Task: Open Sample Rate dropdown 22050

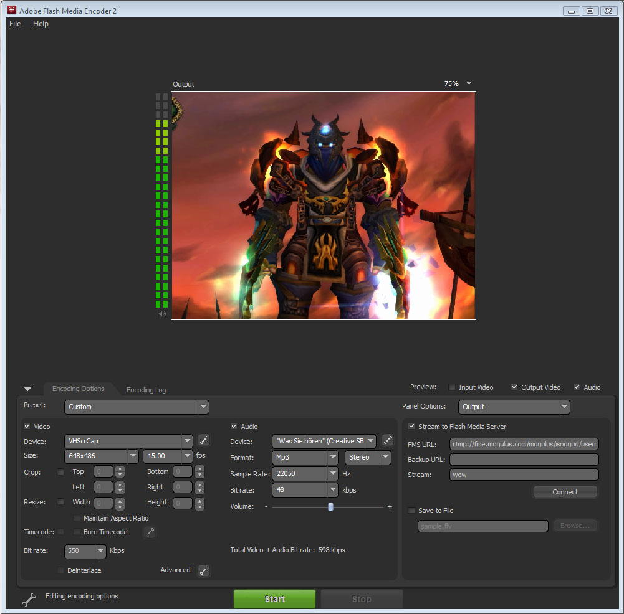Action: 305,474
